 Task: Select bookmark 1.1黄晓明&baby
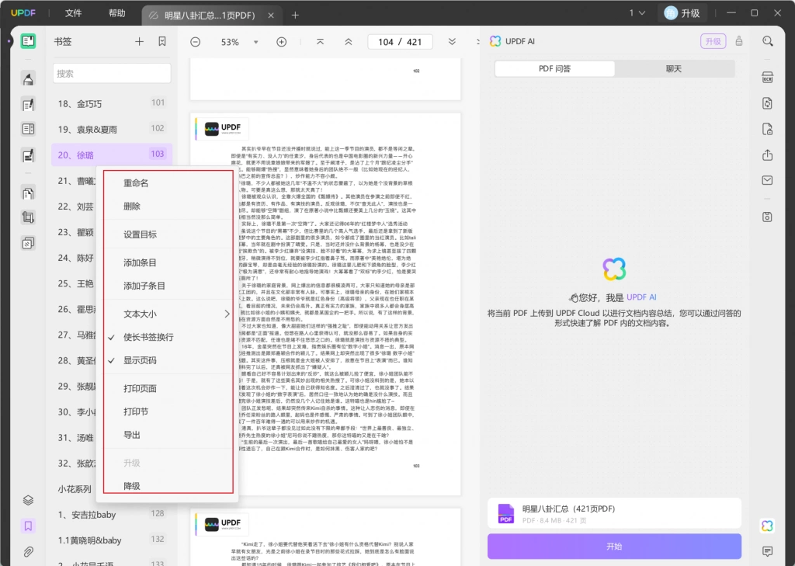(112, 540)
